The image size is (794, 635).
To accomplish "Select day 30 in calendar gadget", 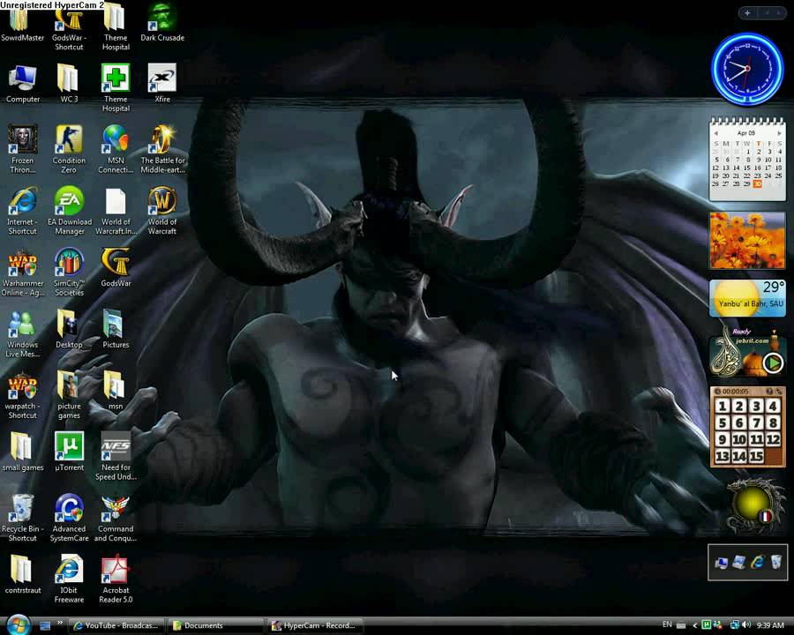I will pos(758,183).
